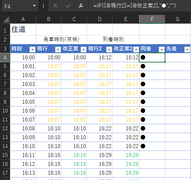This screenshot has width=191, height=180.
Task: Select column D header
Action: point(100,19)
